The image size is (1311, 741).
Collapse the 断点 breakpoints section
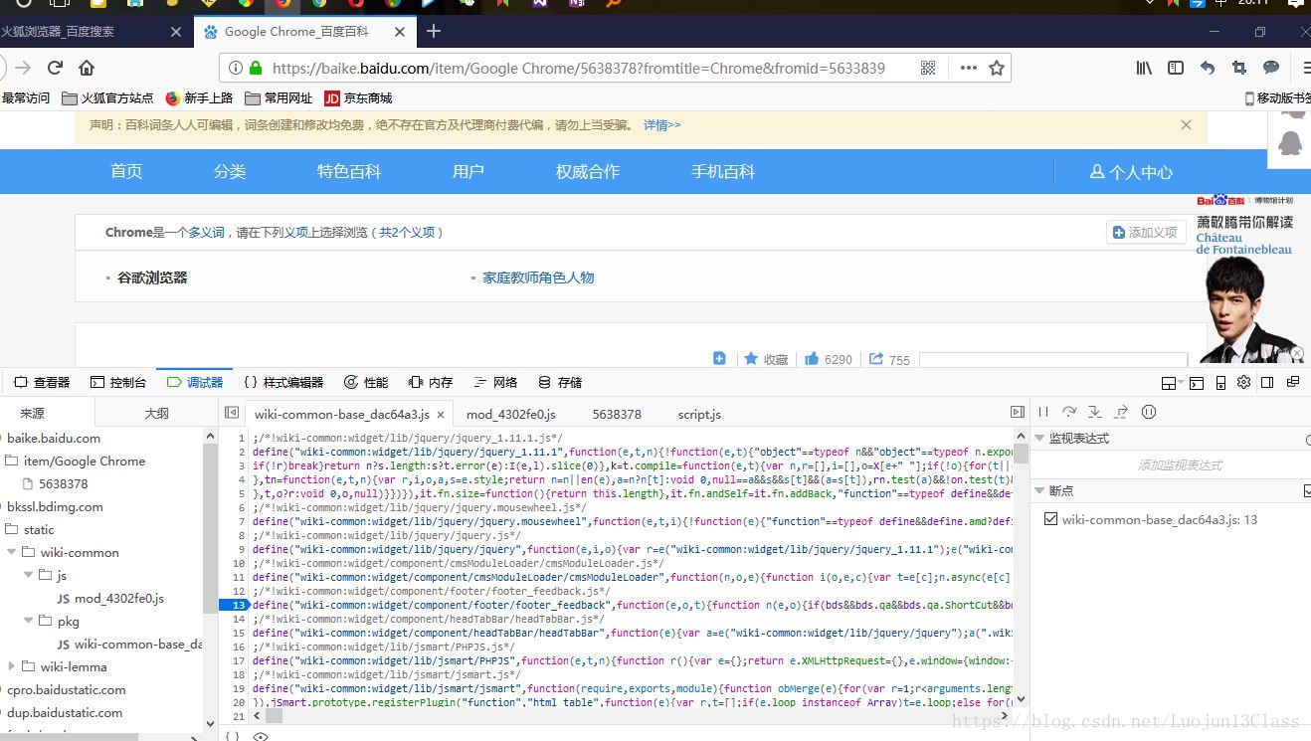coord(1038,489)
